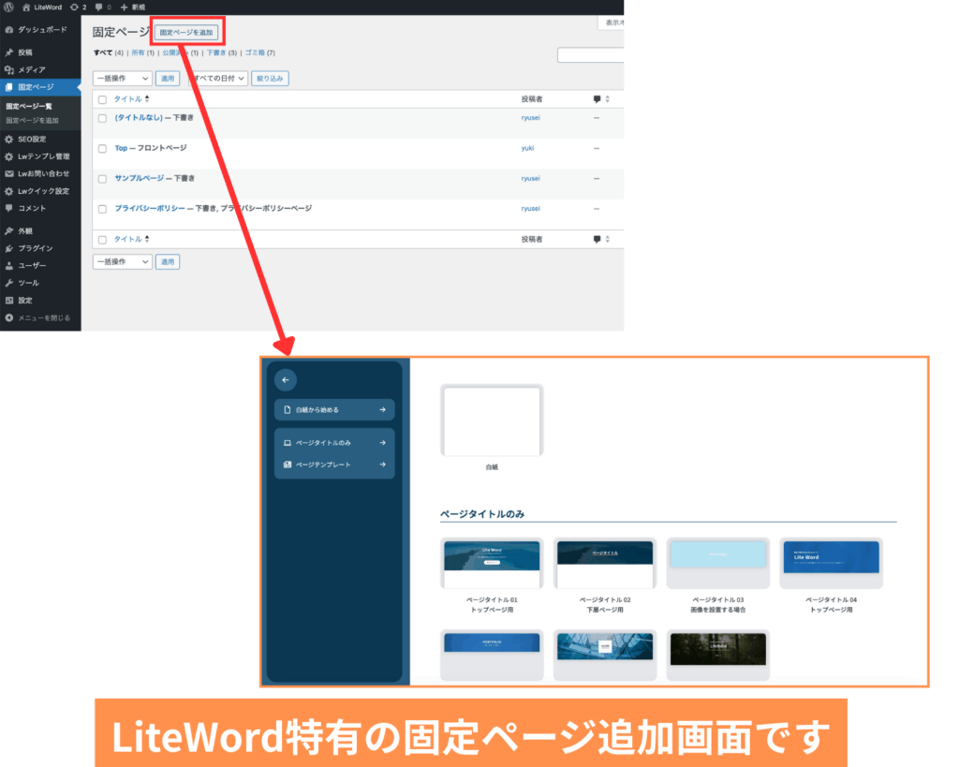Open メディア via its media icon
This screenshot has width=959, height=767.
tap(9, 69)
